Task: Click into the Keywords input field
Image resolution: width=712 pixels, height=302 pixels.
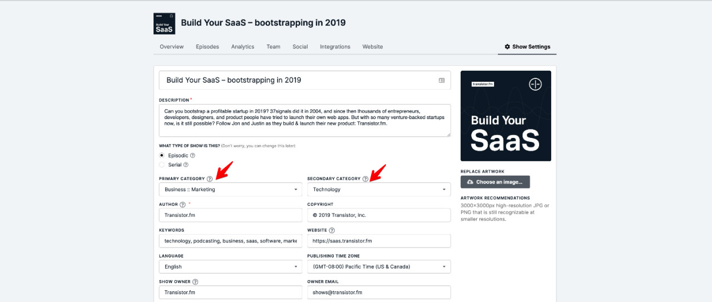Action: [x=230, y=241]
